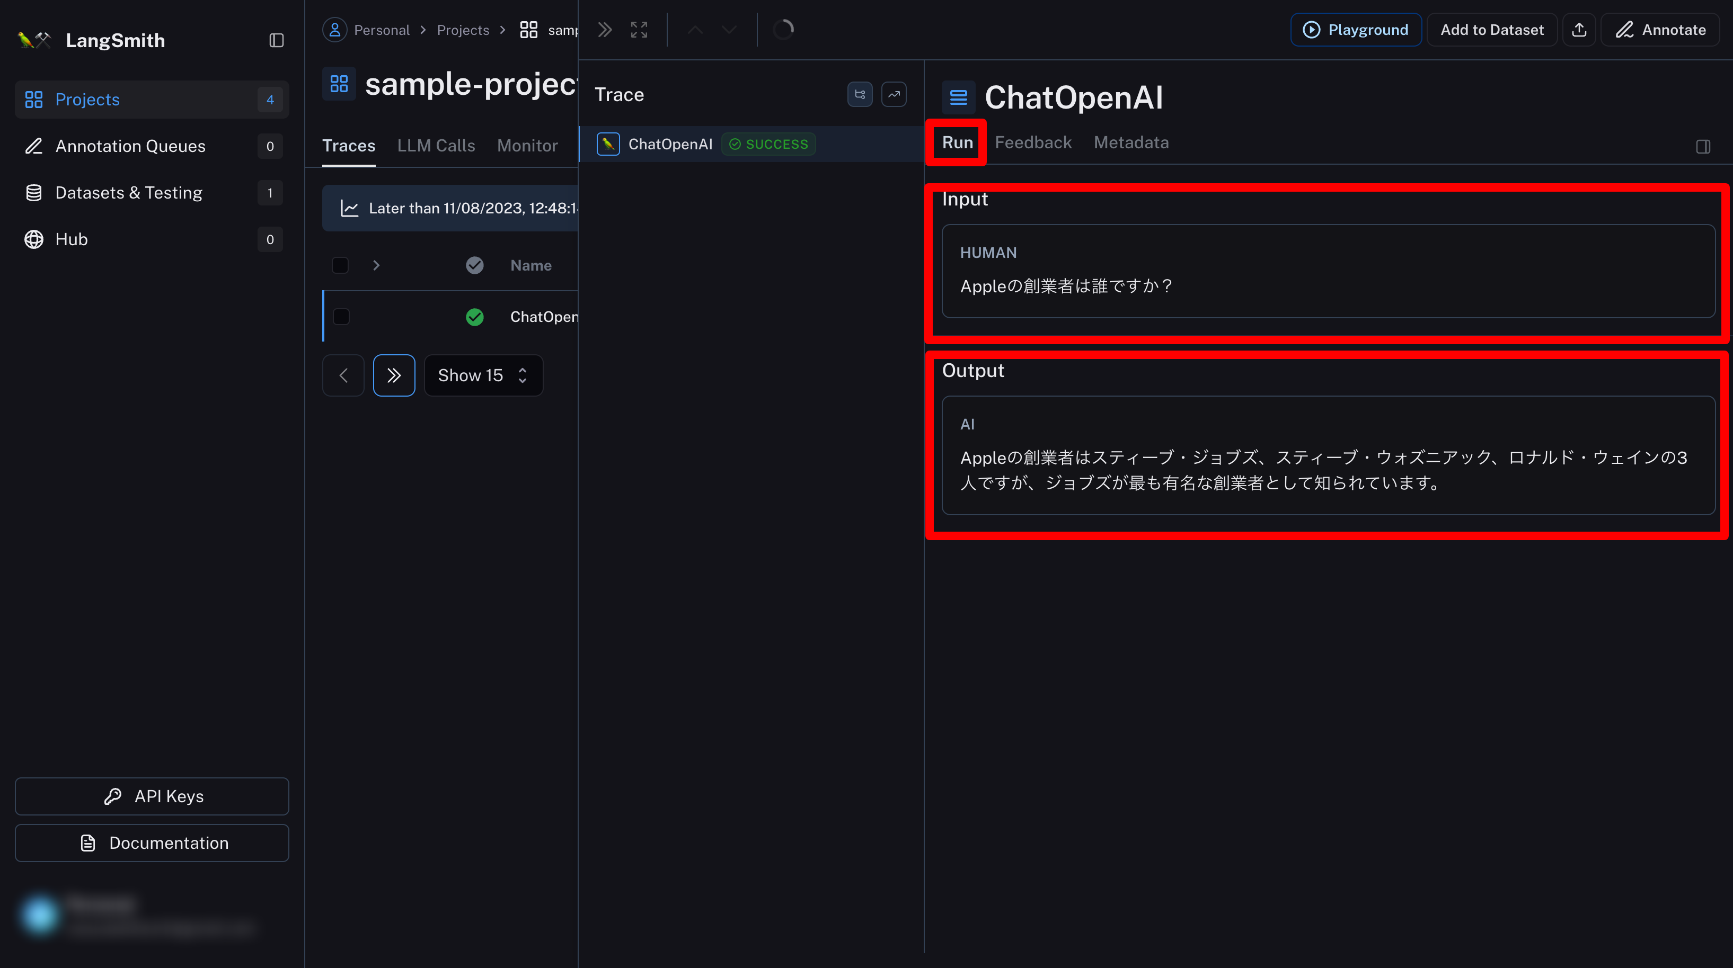
Task: Click the HUMAN input message box
Action: (x=1329, y=271)
